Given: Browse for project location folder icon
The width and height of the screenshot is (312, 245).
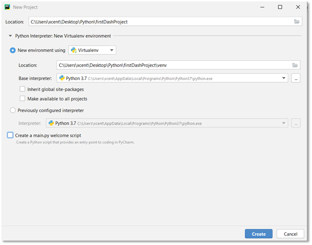Looking at the screenshot, I should (x=297, y=22).
